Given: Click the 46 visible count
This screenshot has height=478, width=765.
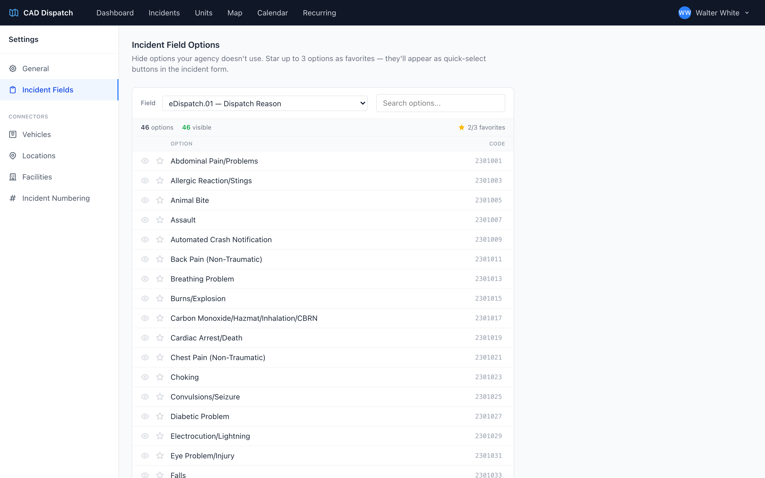Looking at the screenshot, I should coord(197,127).
